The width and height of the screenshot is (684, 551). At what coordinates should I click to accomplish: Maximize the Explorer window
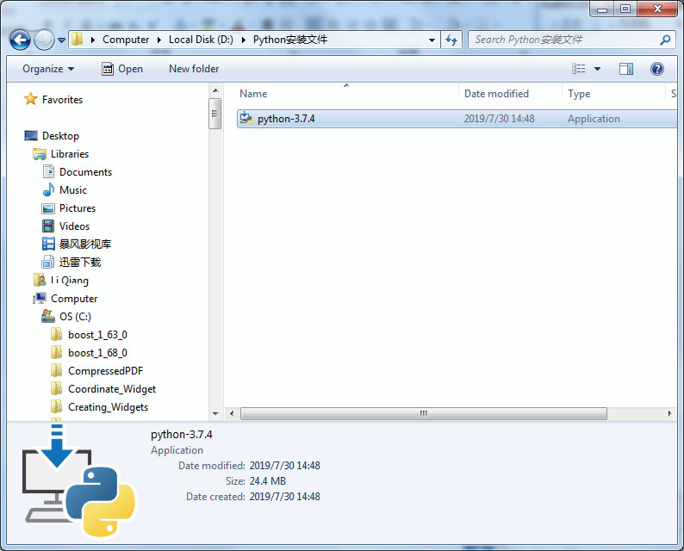pos(625,9)
